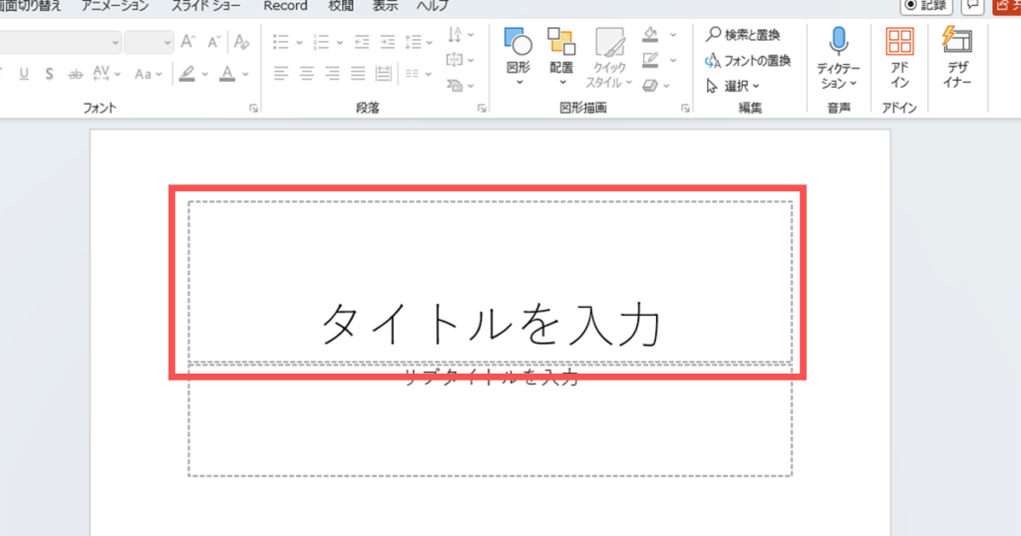Open the align text vertical options
Viewport: 1021px width, 536px height.
(x=461, y=60)
